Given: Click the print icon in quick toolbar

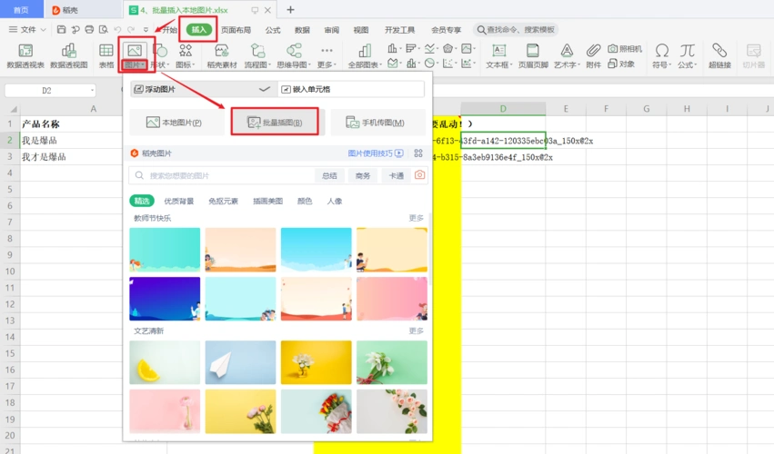Looking at the screenshot, I should click(89, 30).
